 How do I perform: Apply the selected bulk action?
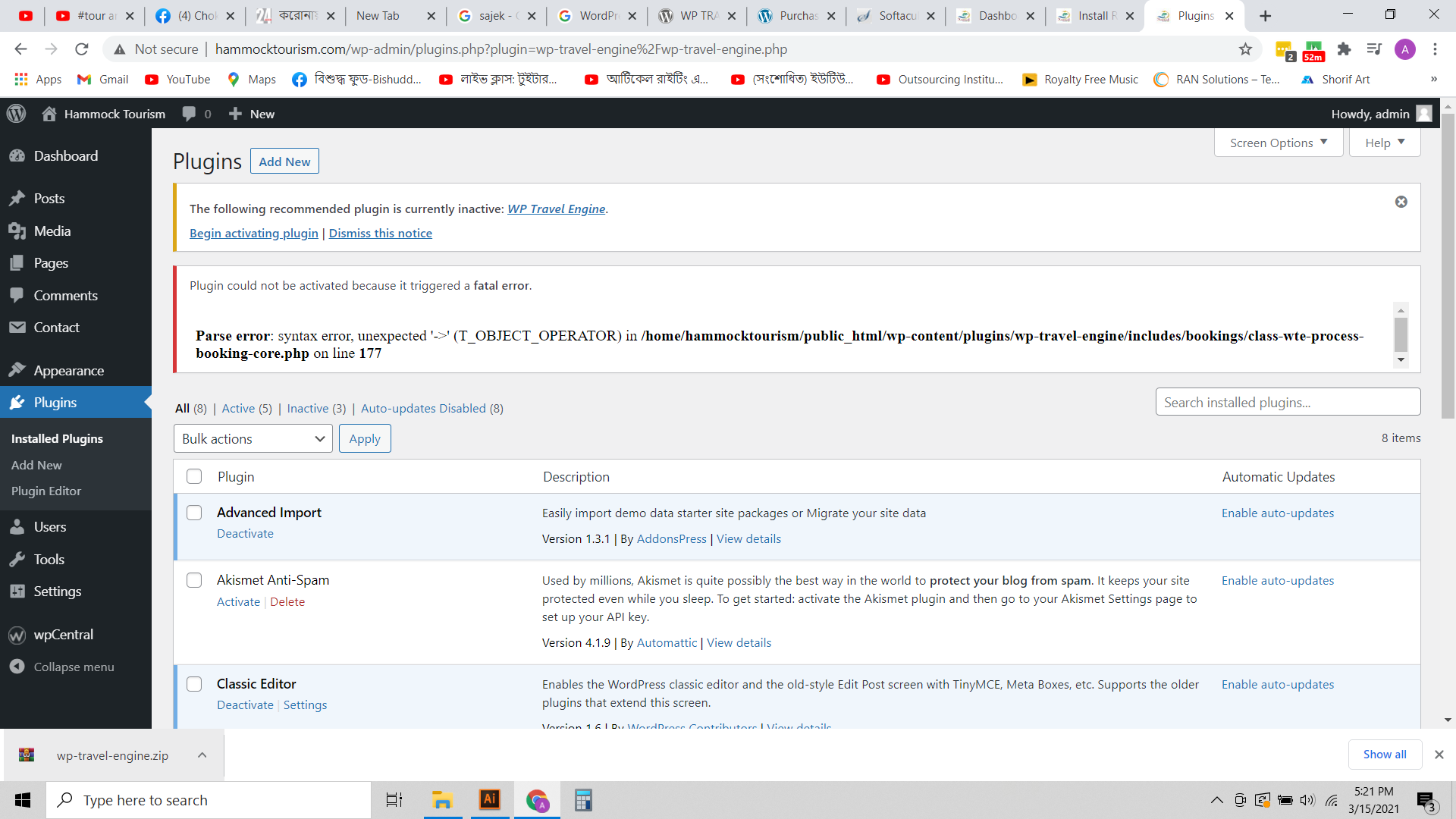pyautogui.click(x=365, y=438)
